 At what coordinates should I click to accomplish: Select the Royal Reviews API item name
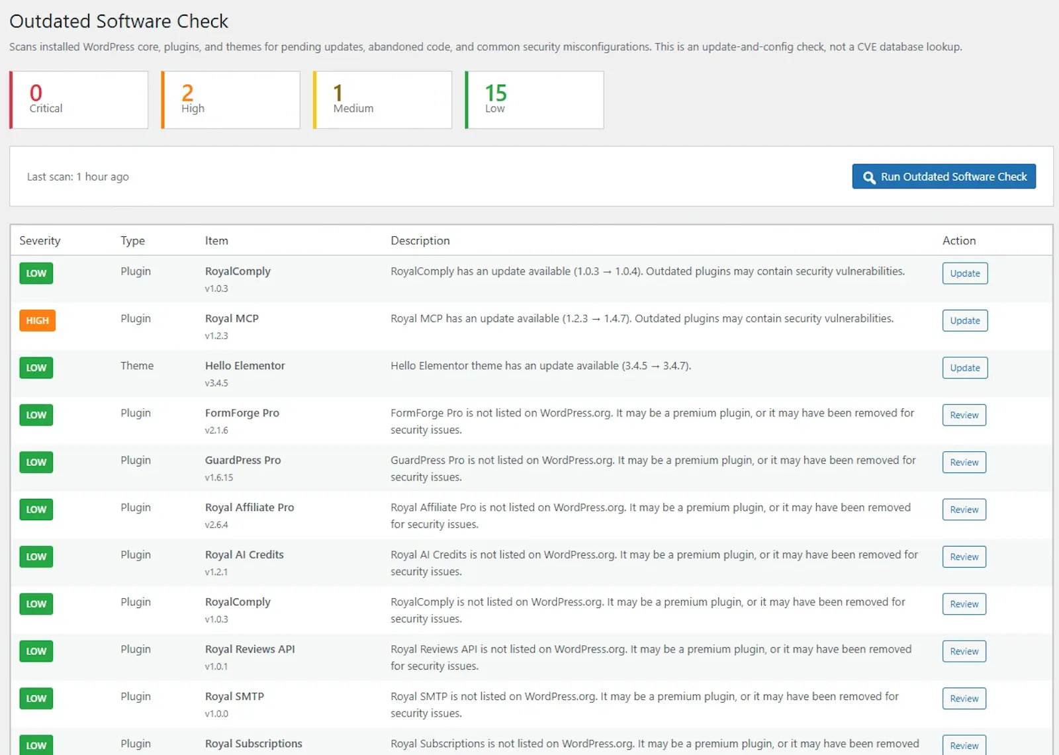pos(250,649)
